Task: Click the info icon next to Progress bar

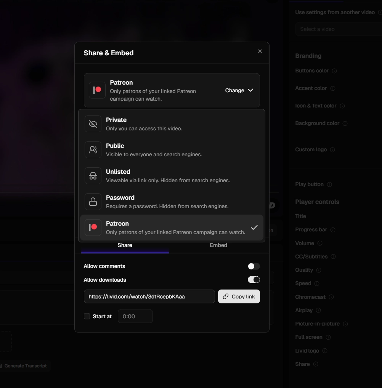Action: 333,230
